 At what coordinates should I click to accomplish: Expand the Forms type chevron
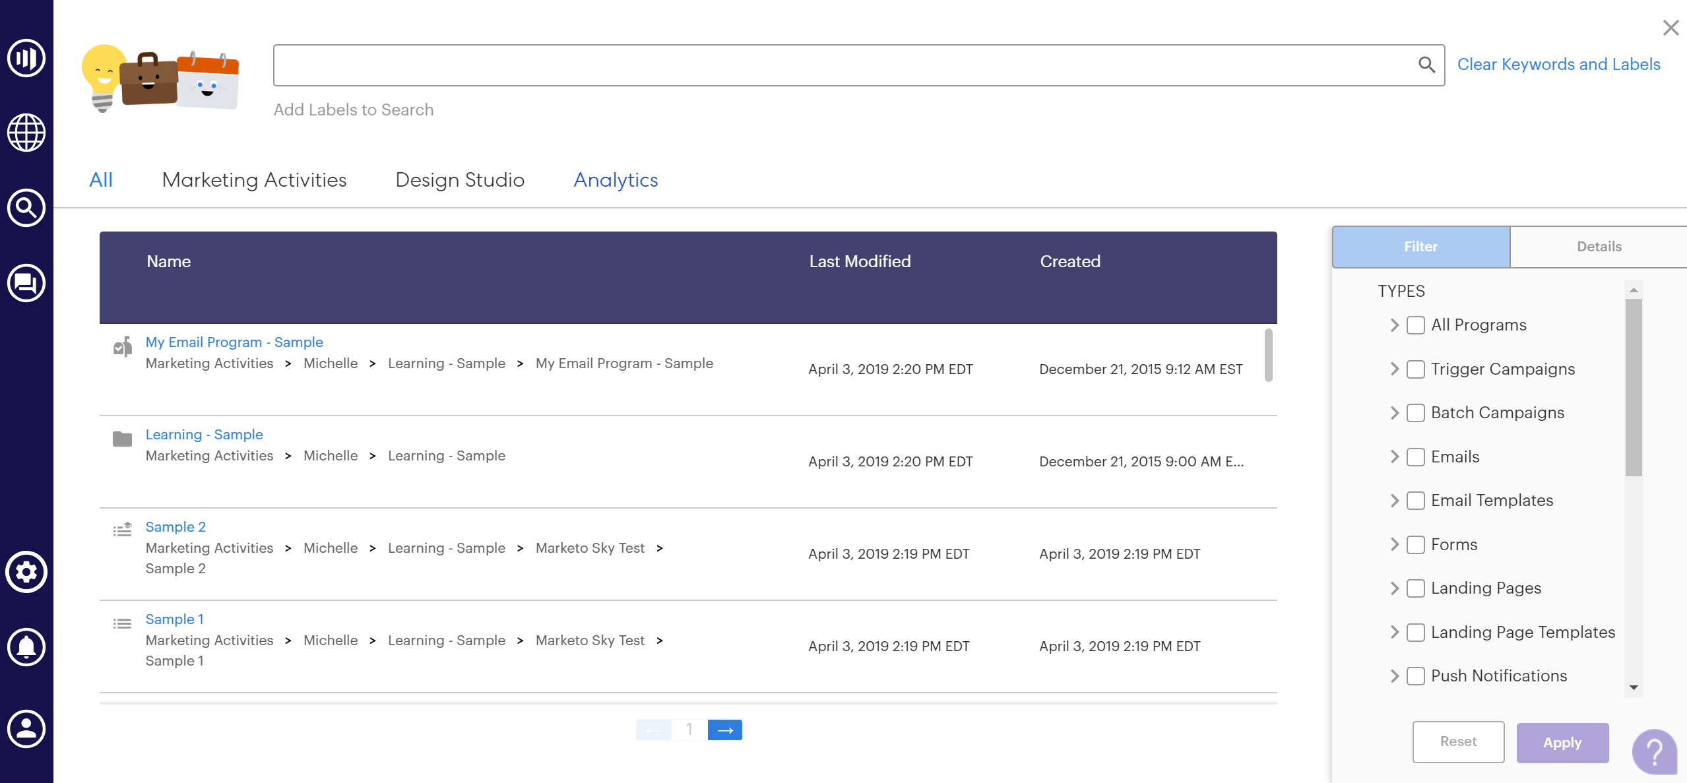1394,544
